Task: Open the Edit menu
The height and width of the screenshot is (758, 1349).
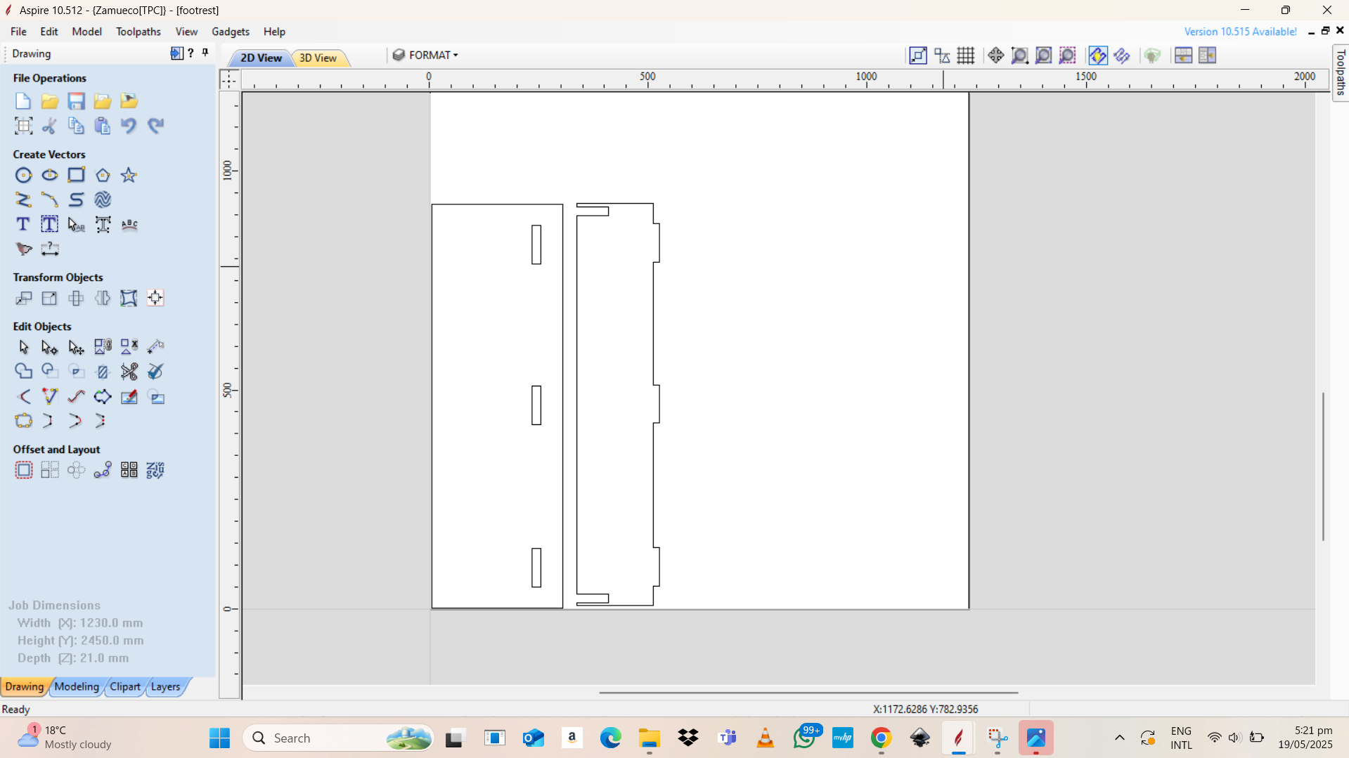Action: point(49,32)
